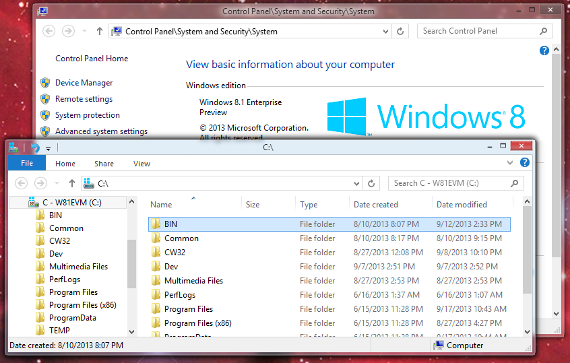Click the magnifier in Search Control Panel box
The width and height of the screenshot is (570, 363).
[544, 31]
